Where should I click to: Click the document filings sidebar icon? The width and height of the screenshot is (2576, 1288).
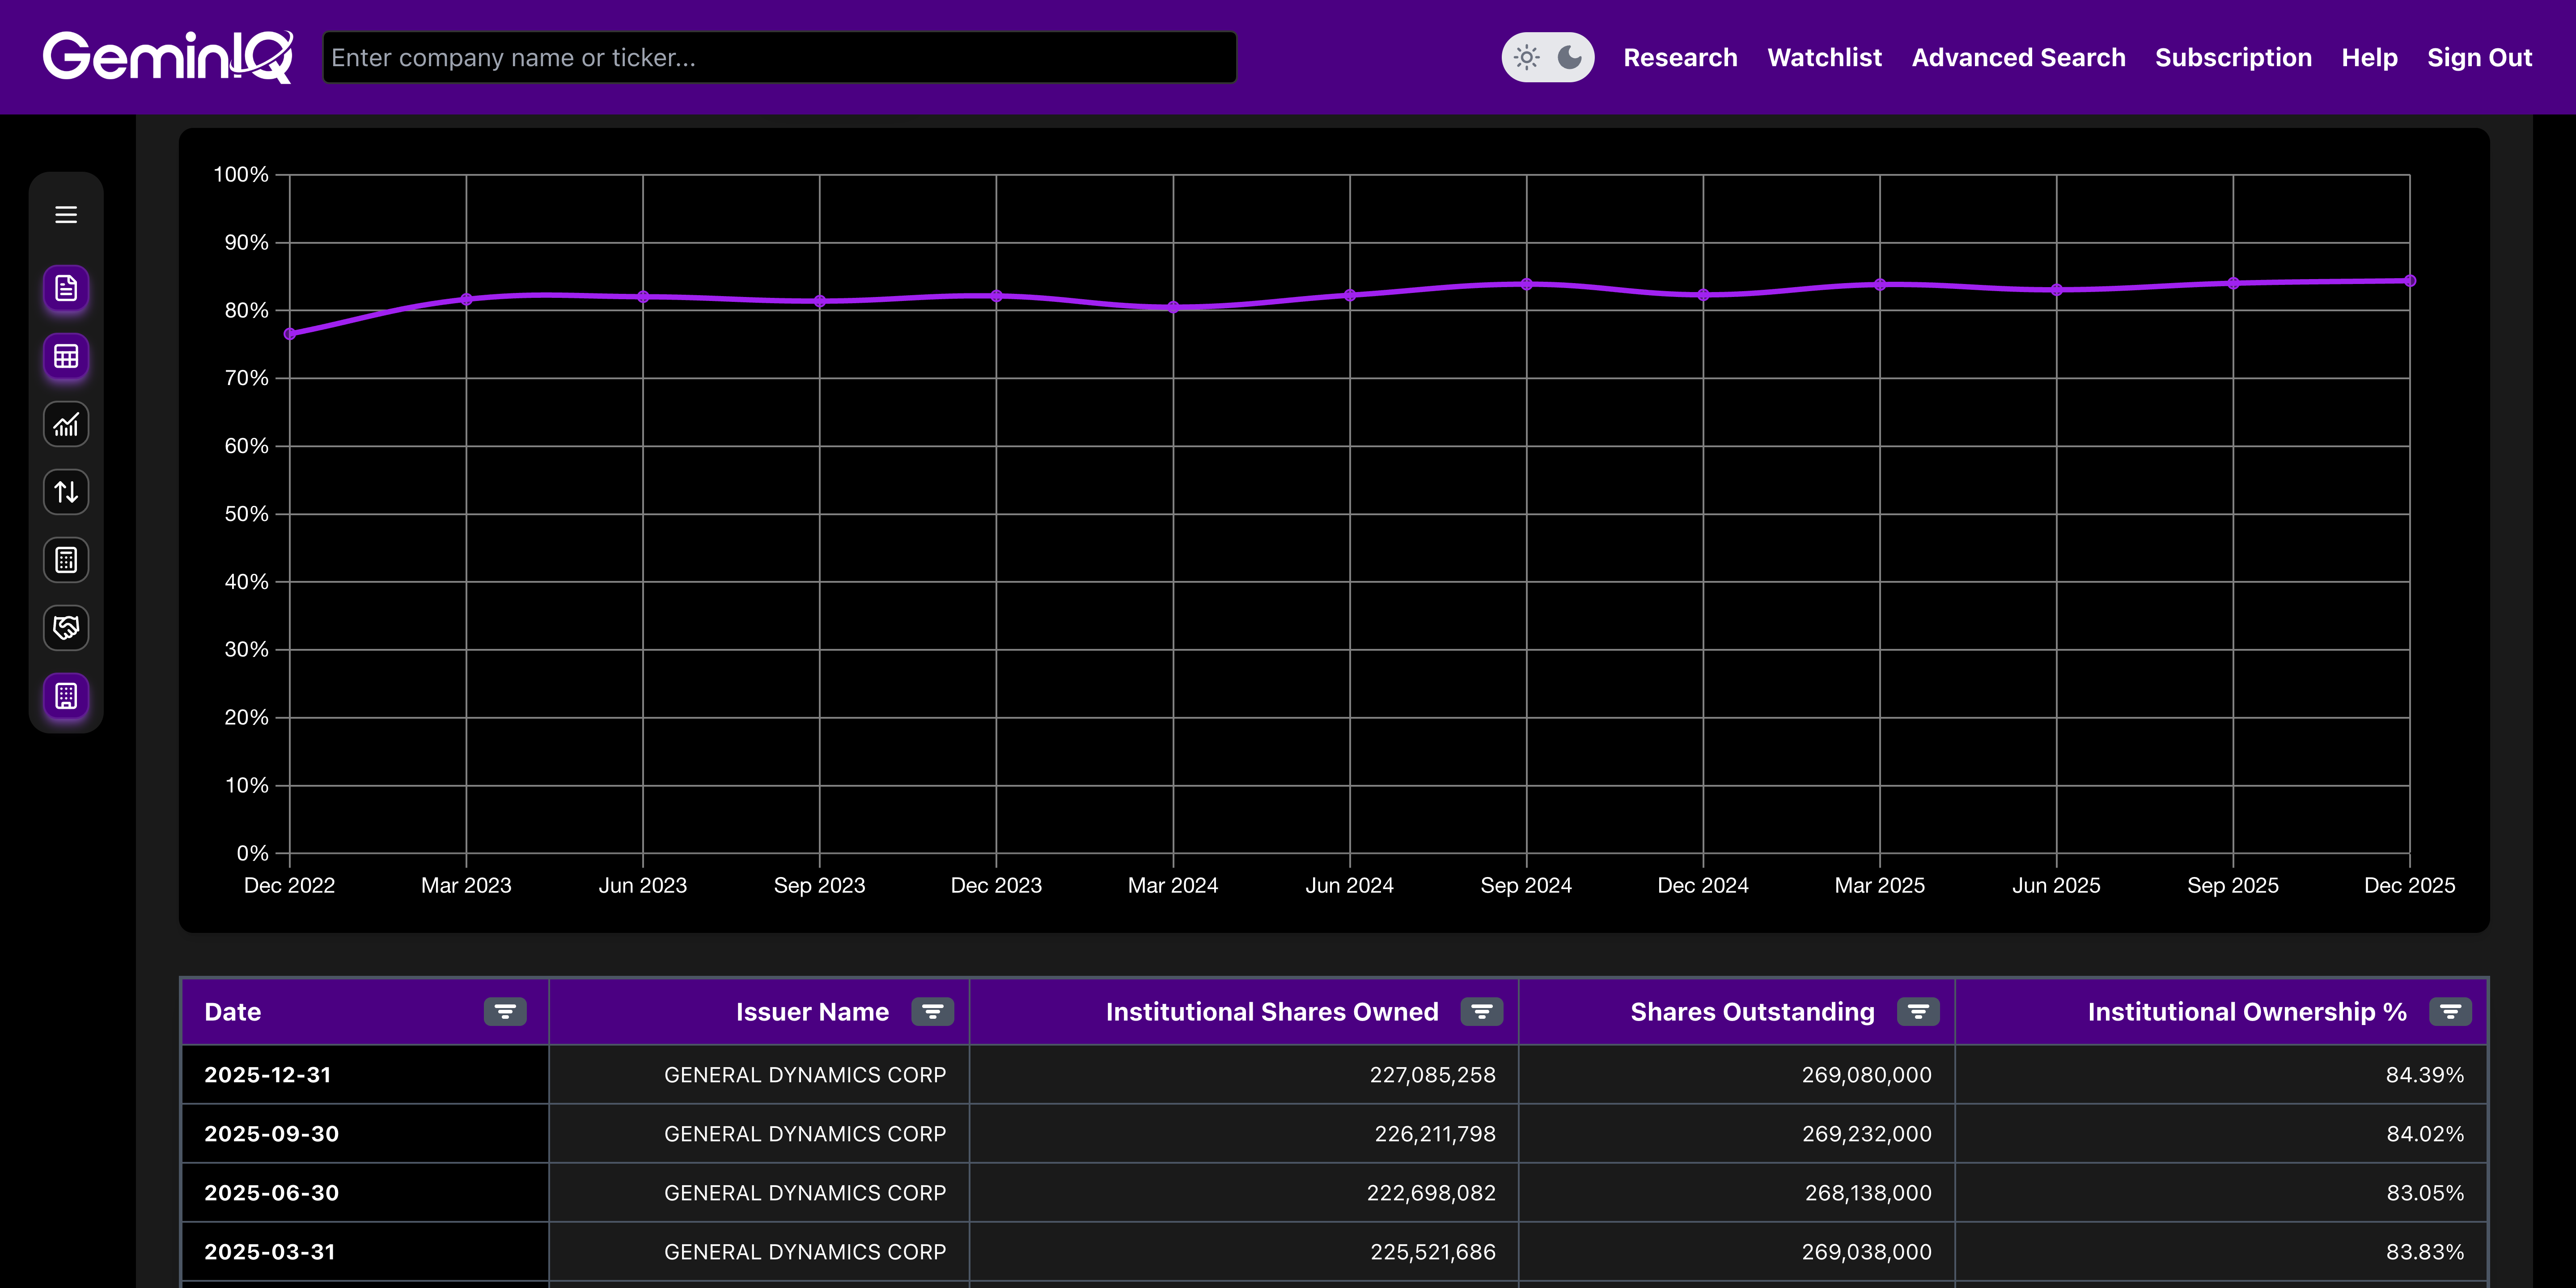point(66,289)
